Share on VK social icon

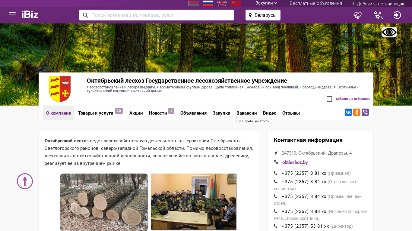348,112
